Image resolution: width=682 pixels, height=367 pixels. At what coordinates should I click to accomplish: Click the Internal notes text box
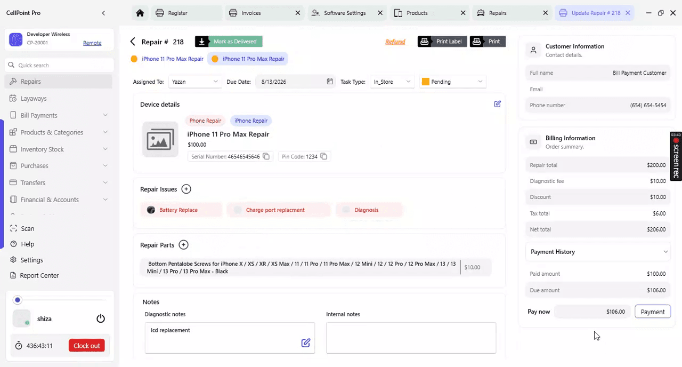click(411, 337)
